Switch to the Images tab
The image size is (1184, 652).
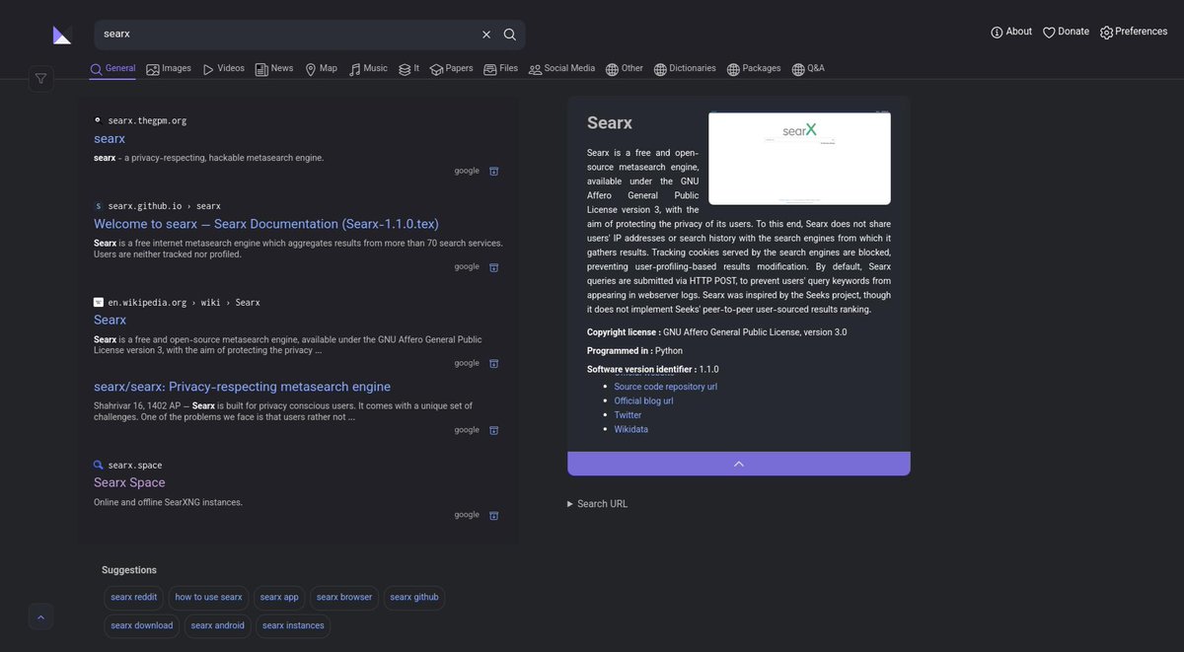pyautogui.click(x=169, y=69)
